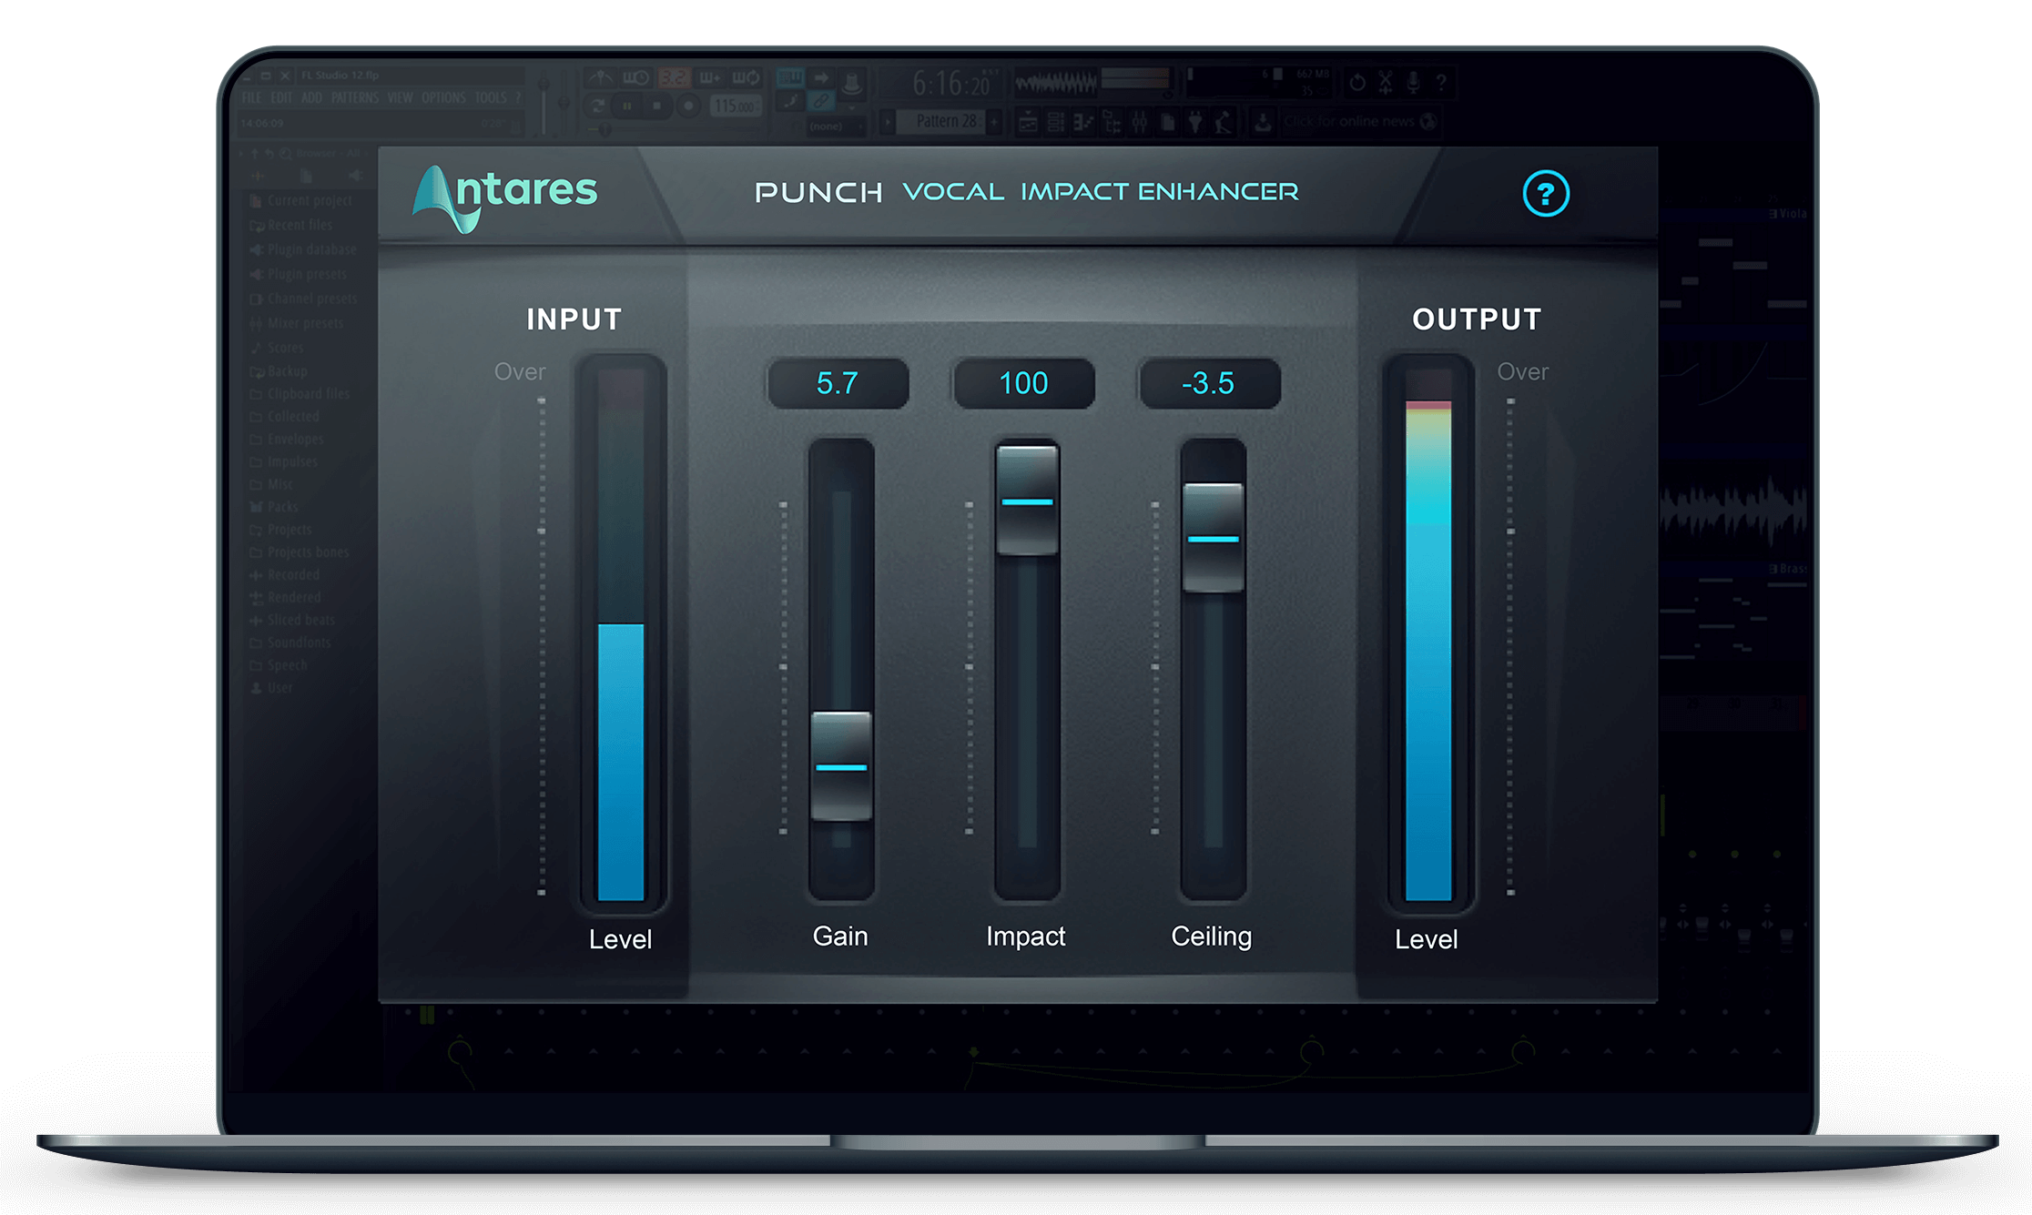Toggle the 3.2 countdown before recording
2032x1215 pixels.
[675, 77]
